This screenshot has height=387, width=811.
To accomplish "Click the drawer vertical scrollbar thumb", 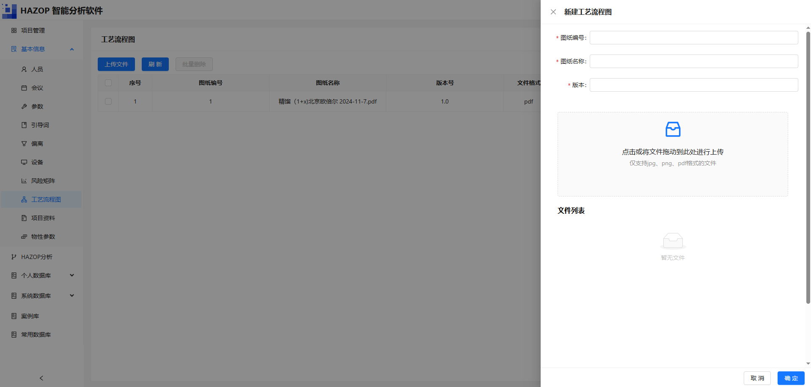I will tap(808, 168).
